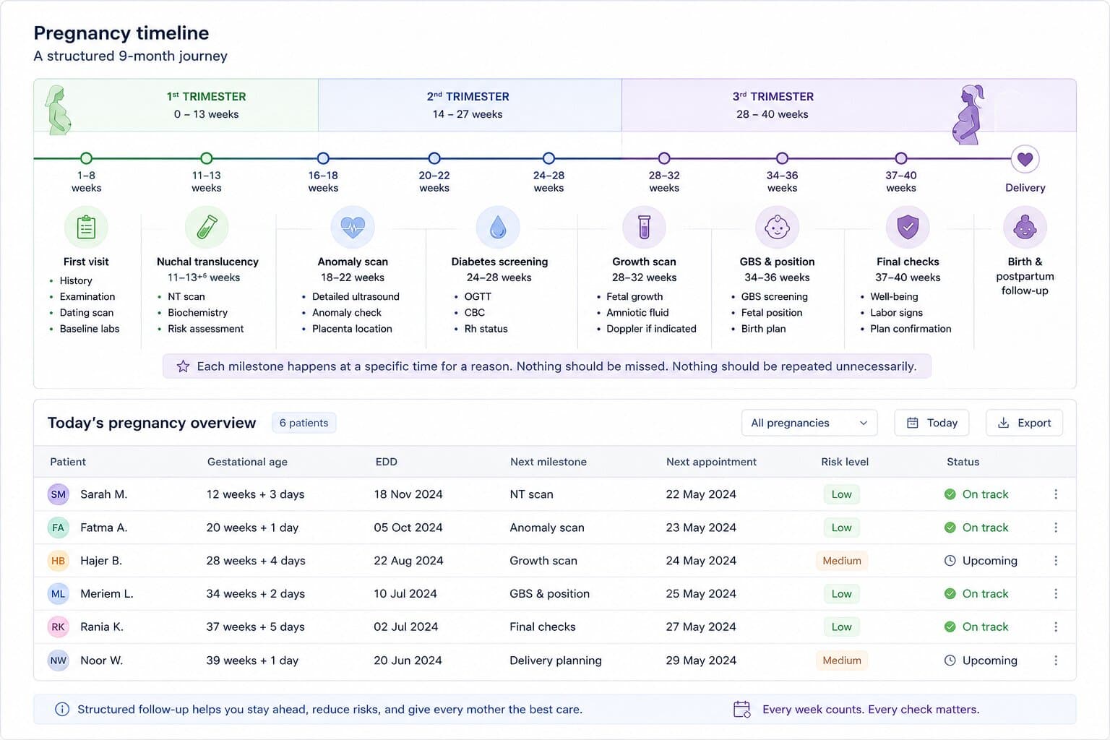Click the Anomaly scan heartbeat icon

353,227
